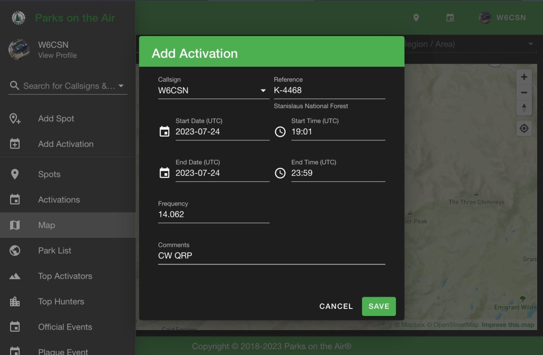Click the location pin icon in header
Viewport: 543px width, 355px height.
pyautogui.click(x=416, y=17)
